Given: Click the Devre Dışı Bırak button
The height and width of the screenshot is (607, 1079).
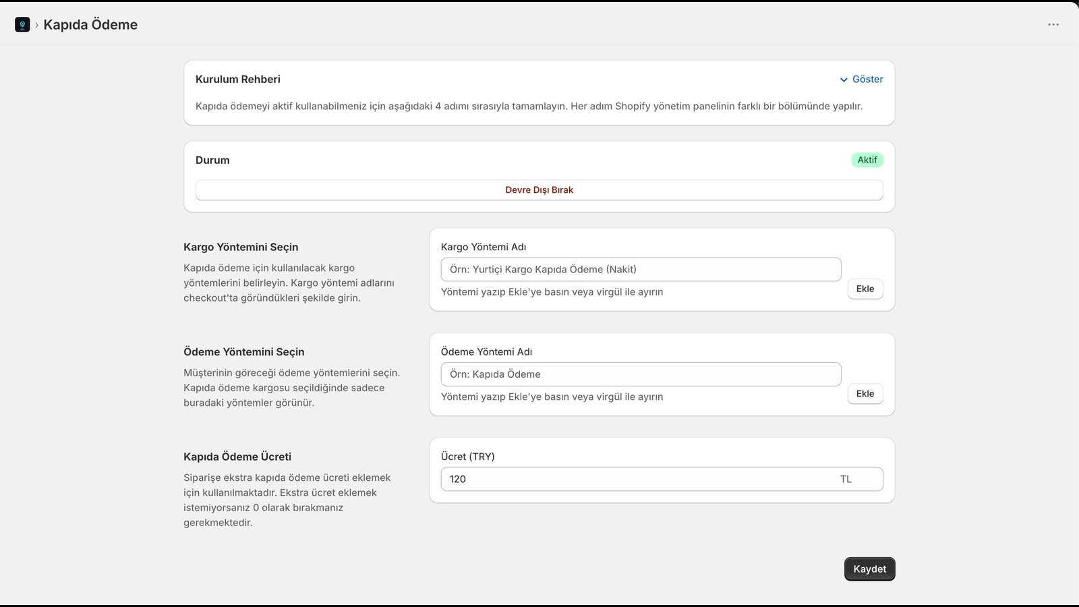Looking at the screenshot, I should tap(539, 190).
